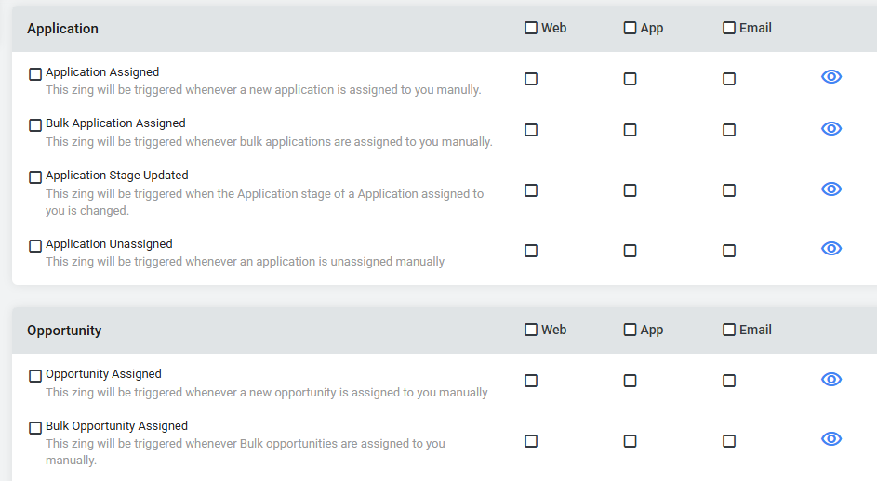Enable Web for all Opportunity zings
Image resolution: width=877 pixels, height=481 pixels.
point(531,330)
